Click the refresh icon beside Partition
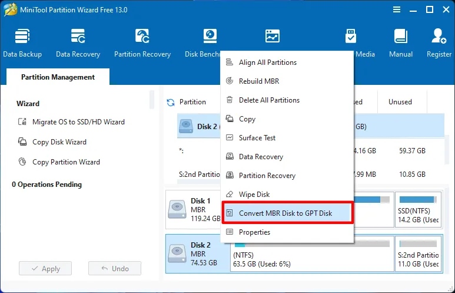The width and height of the screenshot is (455, 293). [171, 103]
